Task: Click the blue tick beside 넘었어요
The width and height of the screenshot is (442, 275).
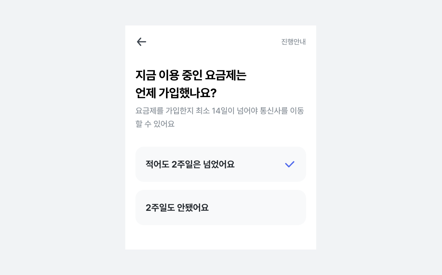Action: click(x=290, y=164)
